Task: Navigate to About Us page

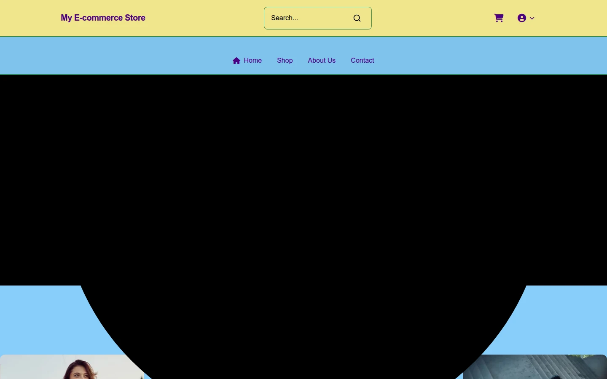Action: [x=322, y=61]
